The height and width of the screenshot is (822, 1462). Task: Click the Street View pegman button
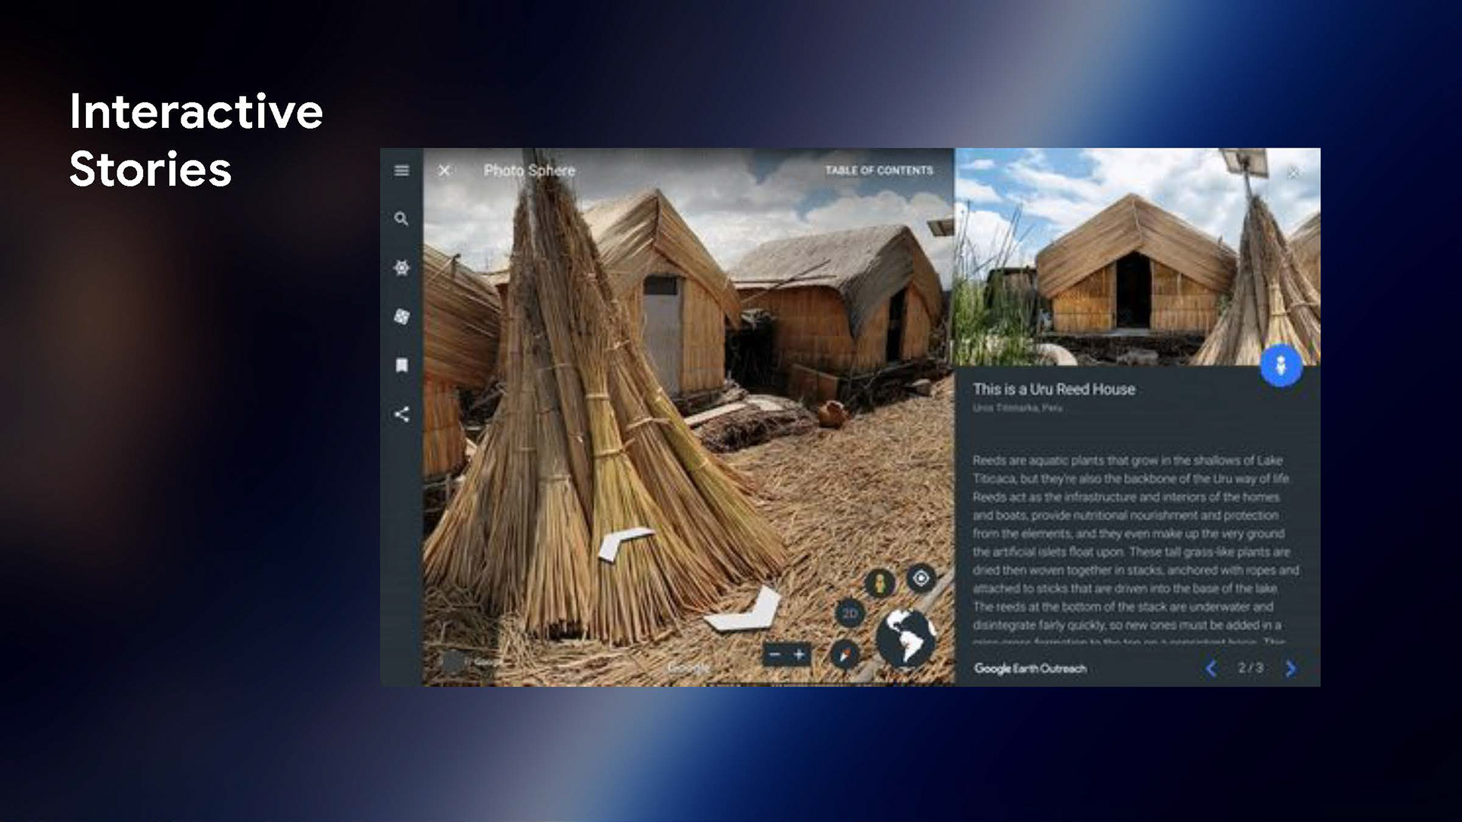coord(880,584)
